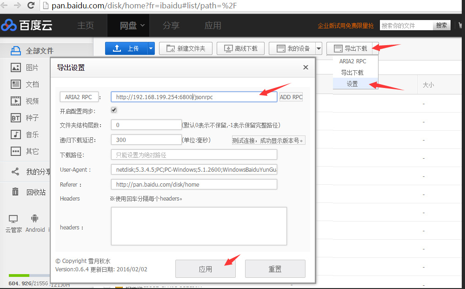Uncheck the 开启配置同步 checkbox
465x289 pixels.
point(114,110)
